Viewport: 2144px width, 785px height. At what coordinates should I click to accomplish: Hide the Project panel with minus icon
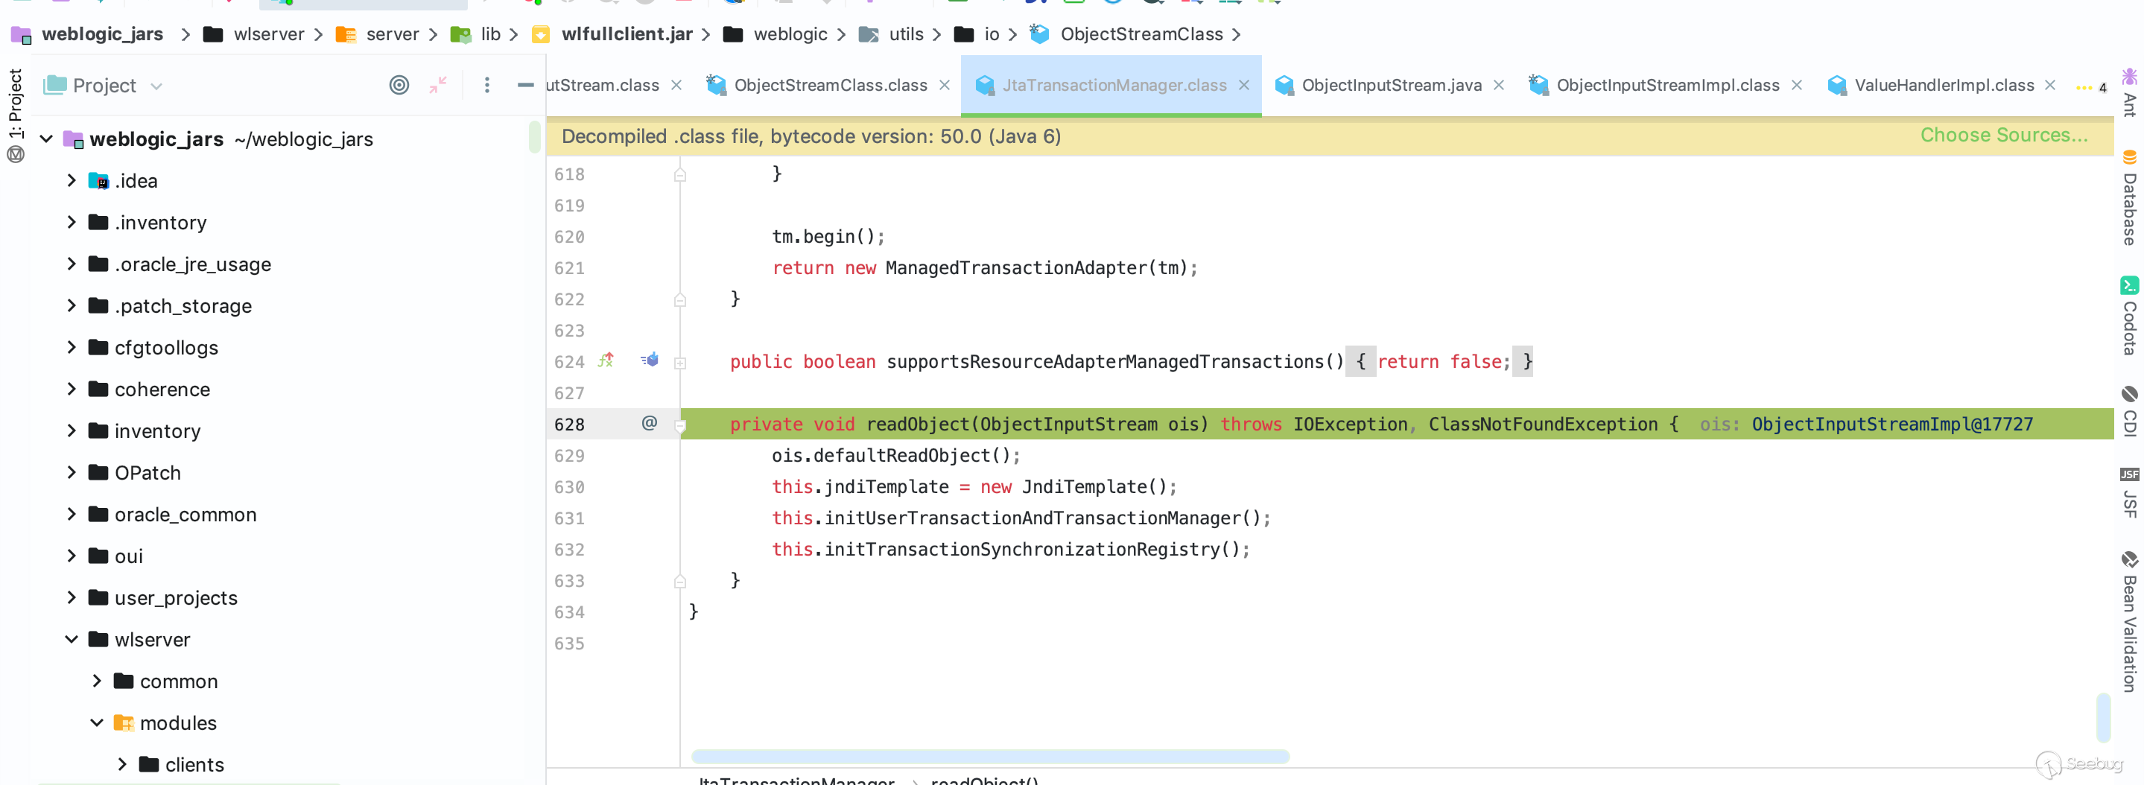525,85
